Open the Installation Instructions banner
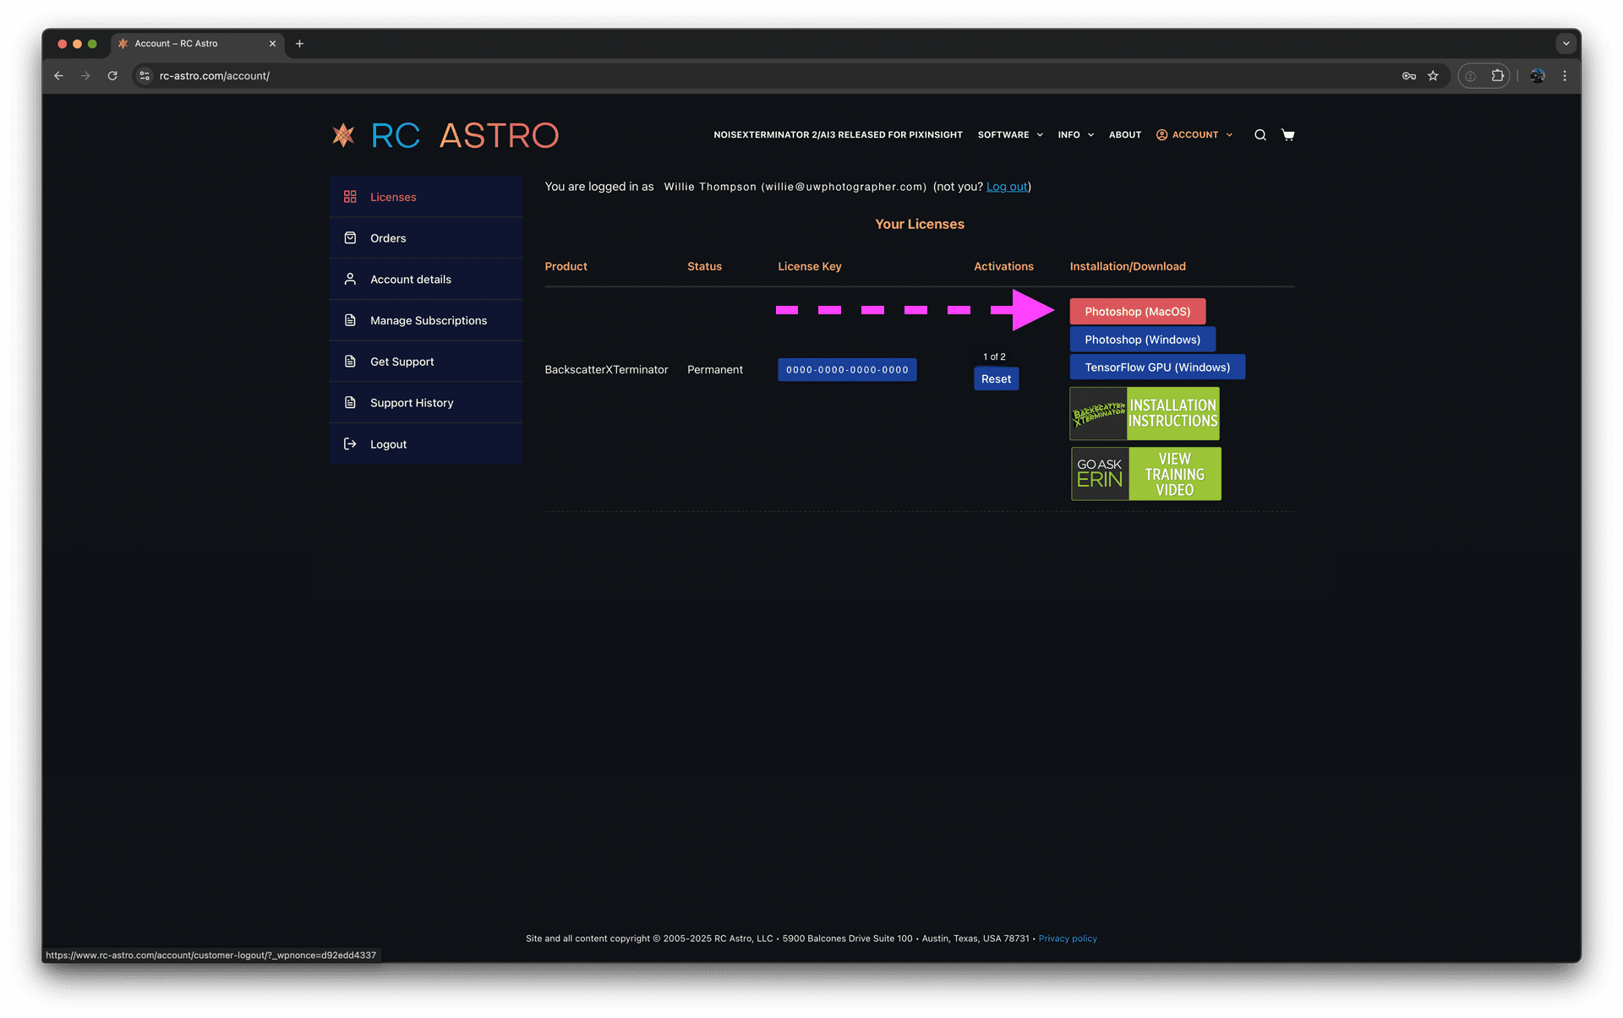This screenshot has width=1623, height=1018. pyautogui.click(x=1145, y=414)
